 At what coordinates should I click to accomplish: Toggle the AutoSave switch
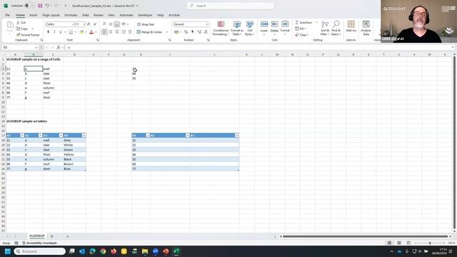coord(30,6)
